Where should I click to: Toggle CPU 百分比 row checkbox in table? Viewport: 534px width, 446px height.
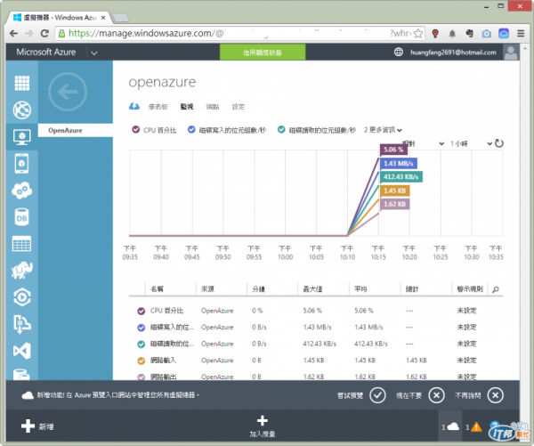tap(141, 311)
